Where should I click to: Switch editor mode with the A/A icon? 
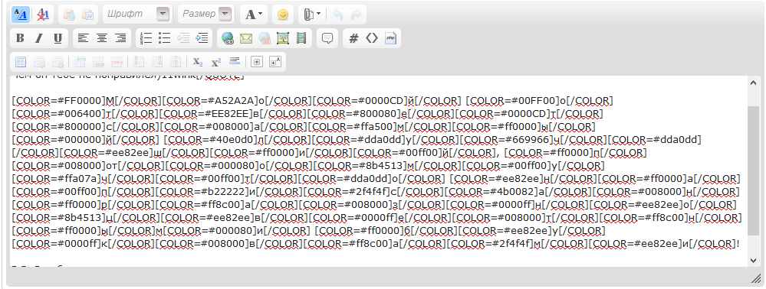[x=21, y=15]
